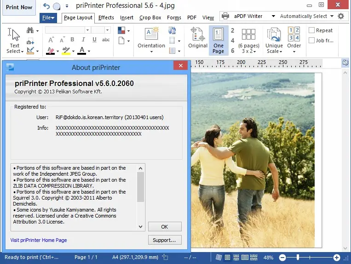Open the font name combo box
351x264 pixels.
coord(68,30)
